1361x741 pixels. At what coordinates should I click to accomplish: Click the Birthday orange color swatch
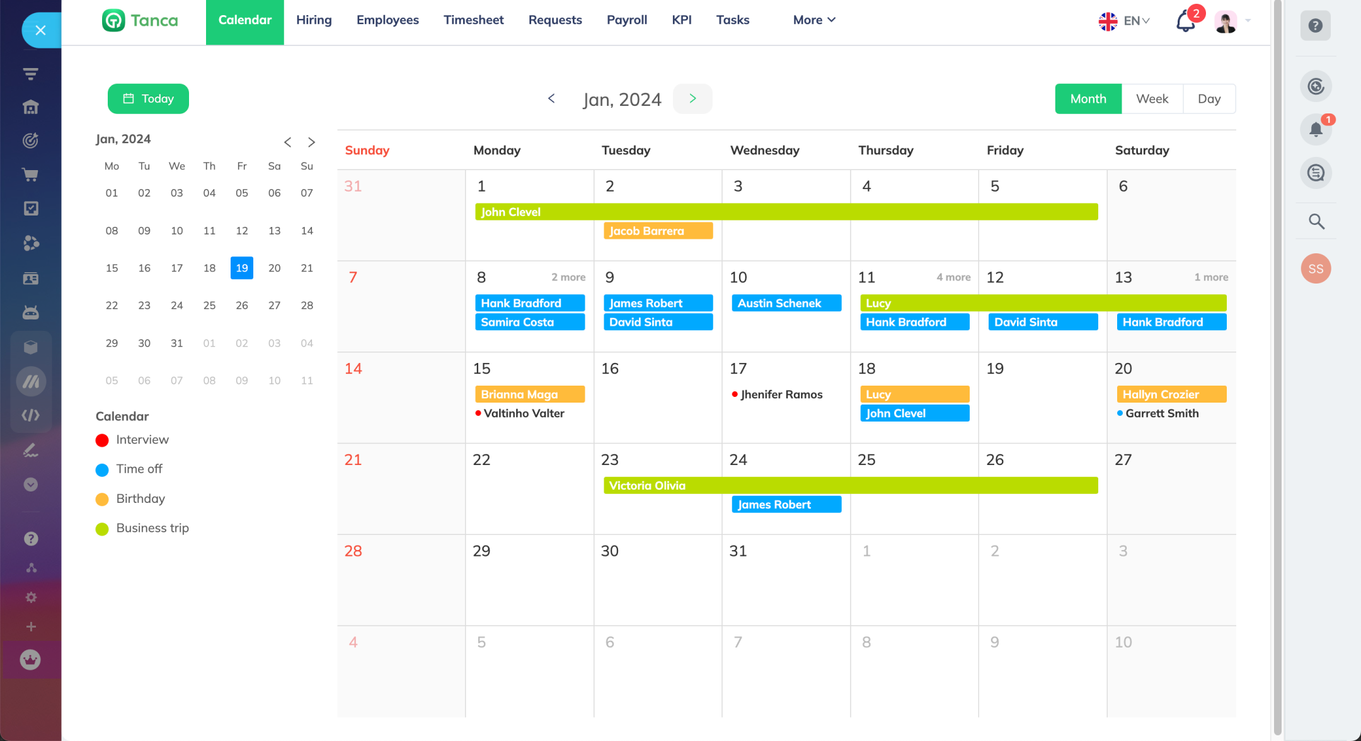pos(102,500)
